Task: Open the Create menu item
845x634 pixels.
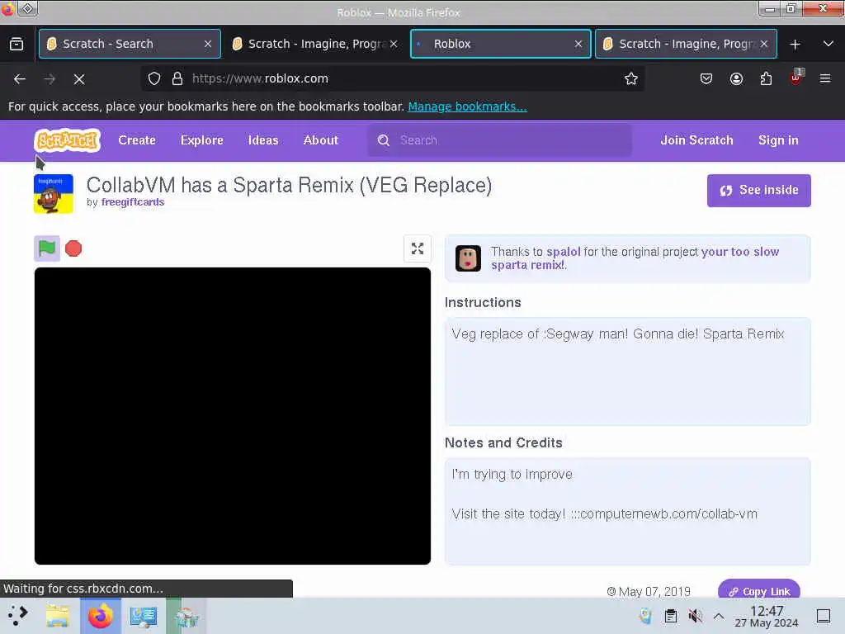Action: [137, 140]
